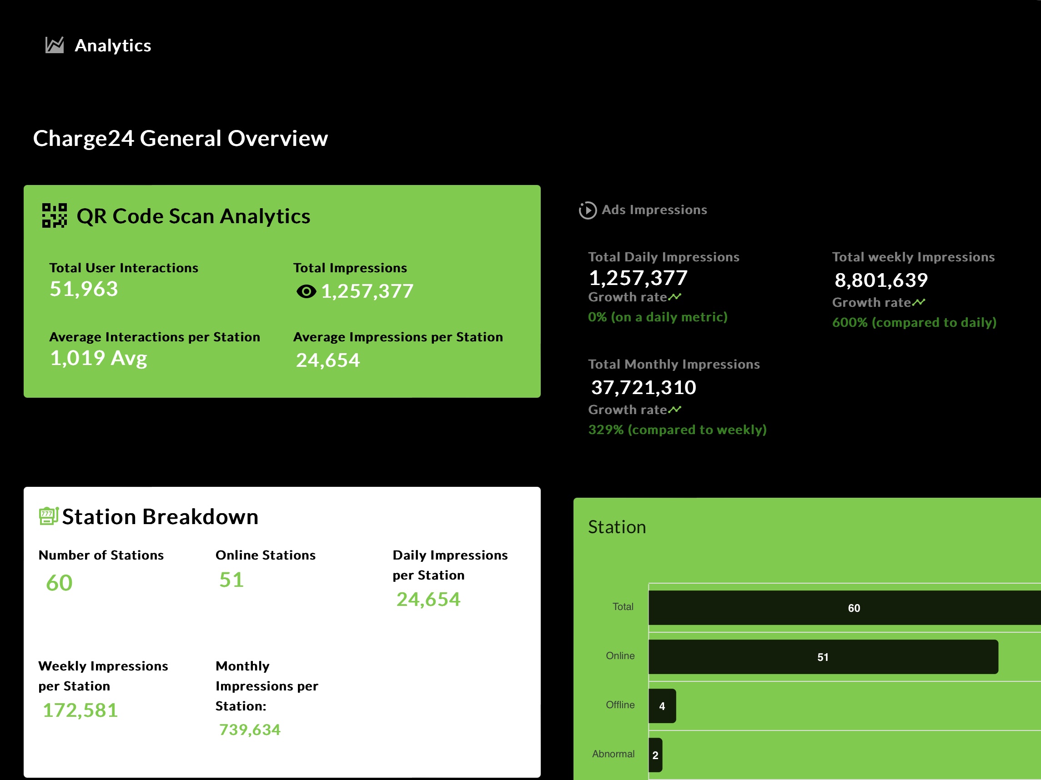Screen dimensions: 1041x780
Task: Click the Total User Interactions value 51,963
Action: click(x=84, y=289)
